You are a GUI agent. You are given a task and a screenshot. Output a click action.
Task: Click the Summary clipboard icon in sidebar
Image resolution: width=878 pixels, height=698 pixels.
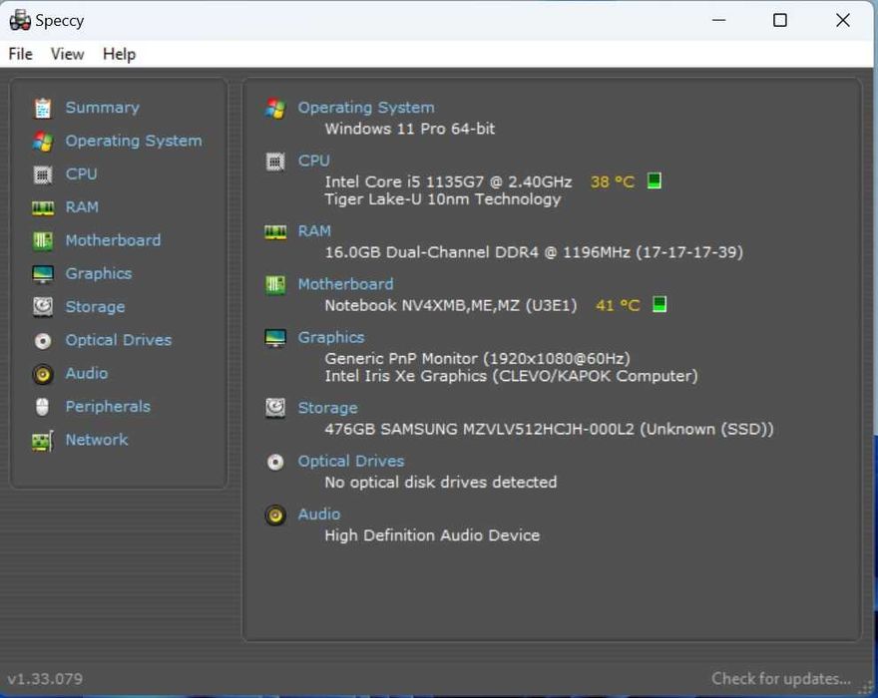(x=43, y=108)
